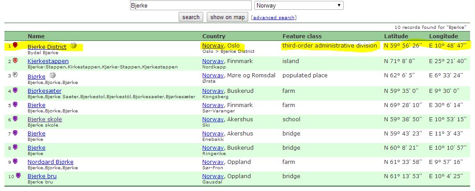475x191 pixels.
Task: Click the red marker icon for Bjerke District
Action: click(x=15, y=45)
